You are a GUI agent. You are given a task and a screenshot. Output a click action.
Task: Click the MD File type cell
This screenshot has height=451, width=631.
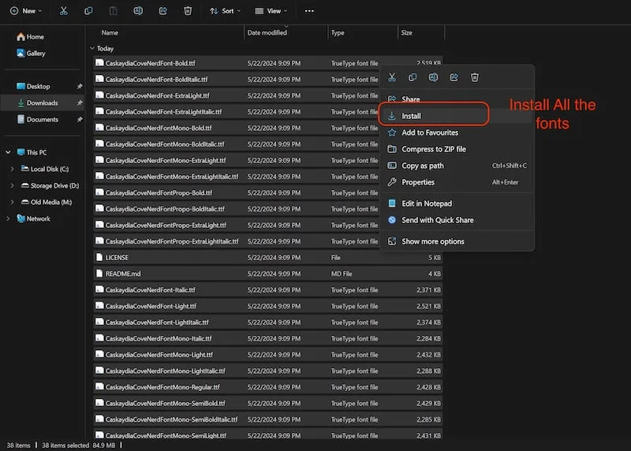click(342, 274)
